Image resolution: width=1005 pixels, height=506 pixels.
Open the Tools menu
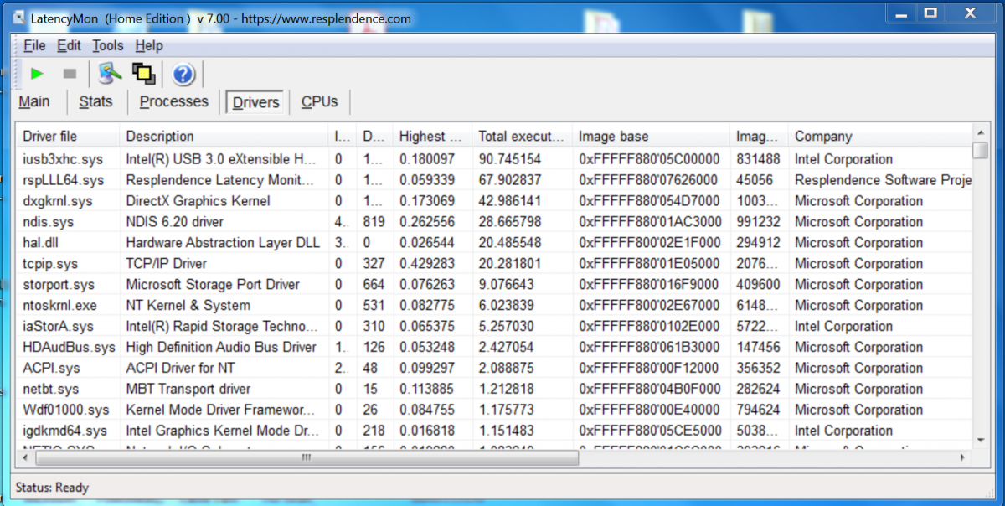(108, 46)
